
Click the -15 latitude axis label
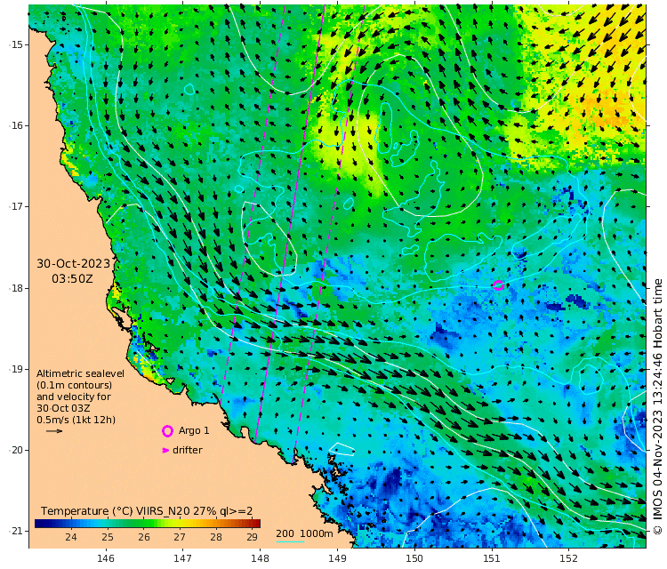pyautogui.click(x=16, y=44)
